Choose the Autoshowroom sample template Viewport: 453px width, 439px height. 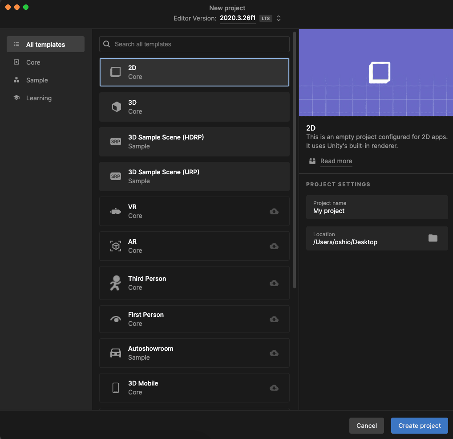[x=194, y=353]
